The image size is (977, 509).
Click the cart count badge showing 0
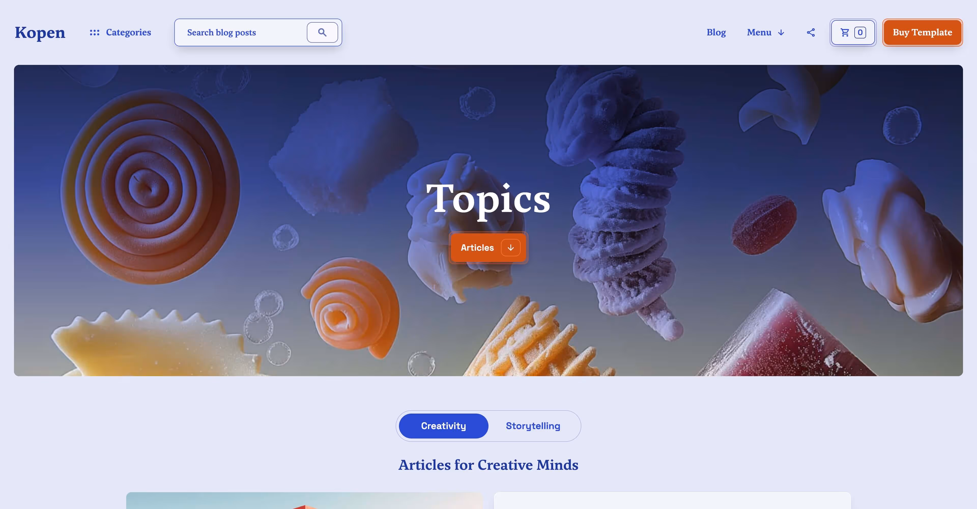click(860, 32)
